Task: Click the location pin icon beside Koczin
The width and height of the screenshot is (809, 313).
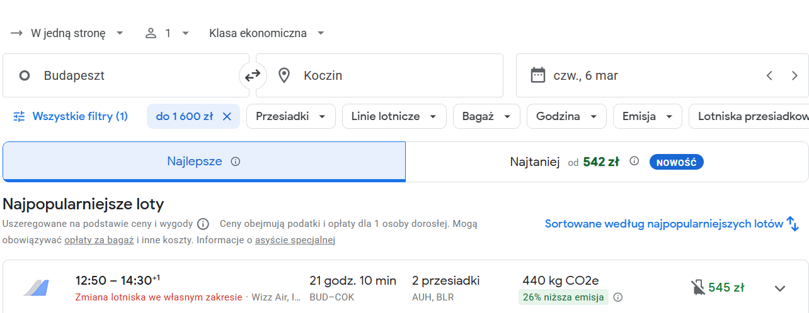Action: point(284,75)
